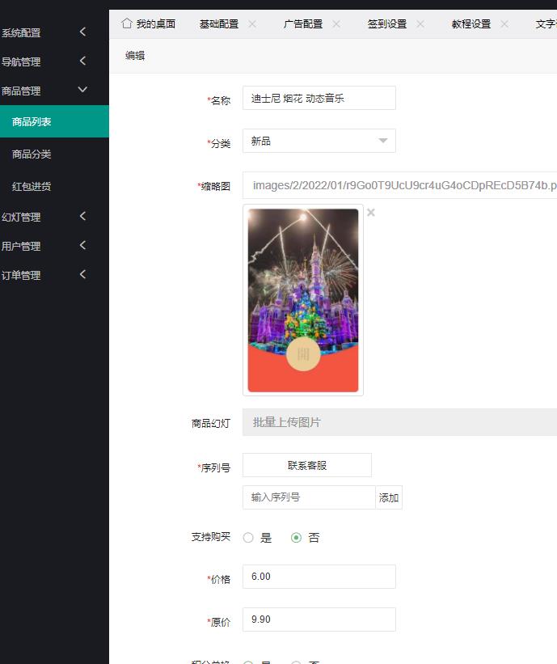Switch to the 教程设置 tab
The height and width of the screenshot is (664, 557).
coord(471,24)
